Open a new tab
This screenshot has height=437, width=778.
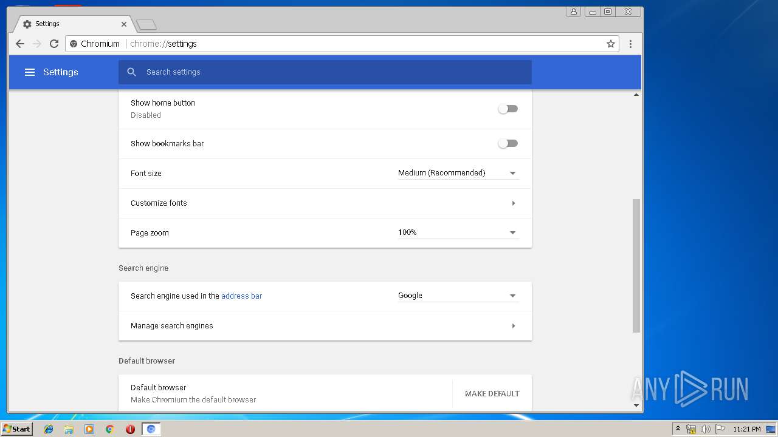146,24
